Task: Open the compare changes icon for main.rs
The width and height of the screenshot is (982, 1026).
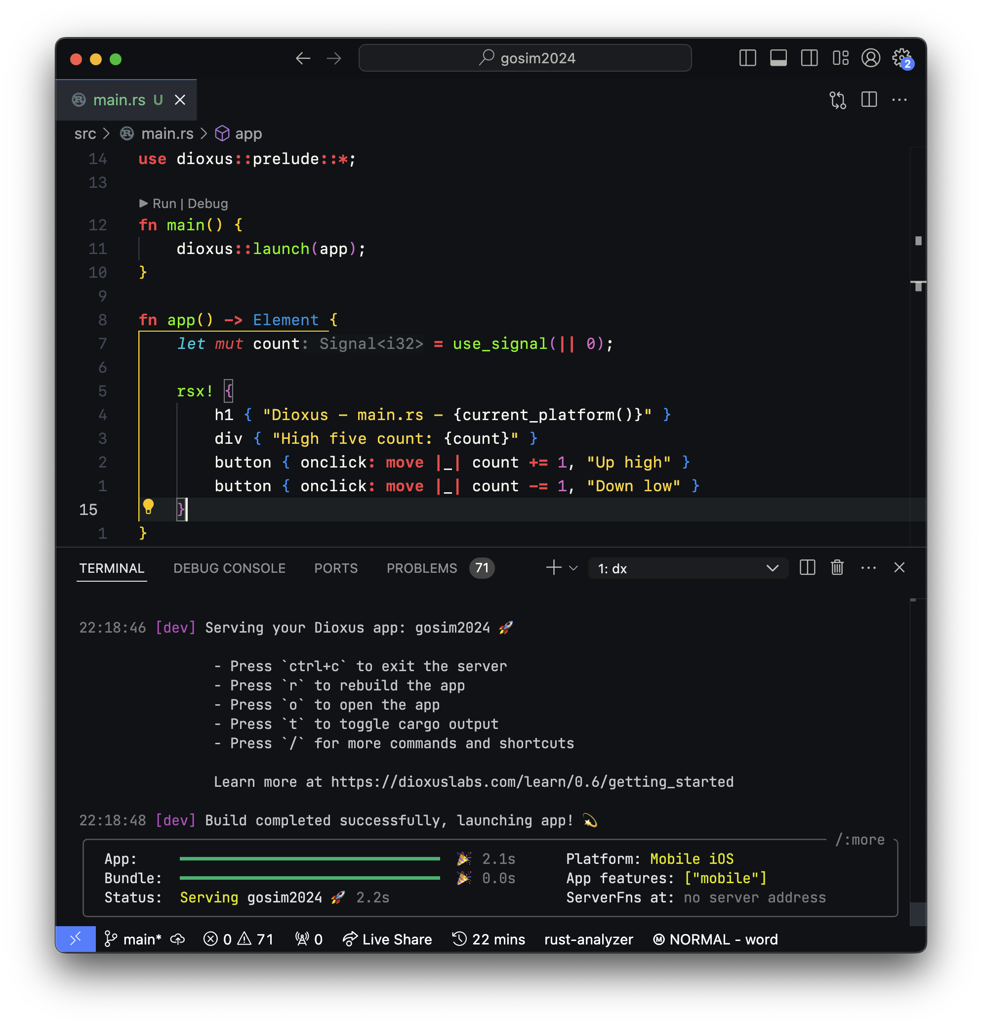Action: (x=838, y=100)
